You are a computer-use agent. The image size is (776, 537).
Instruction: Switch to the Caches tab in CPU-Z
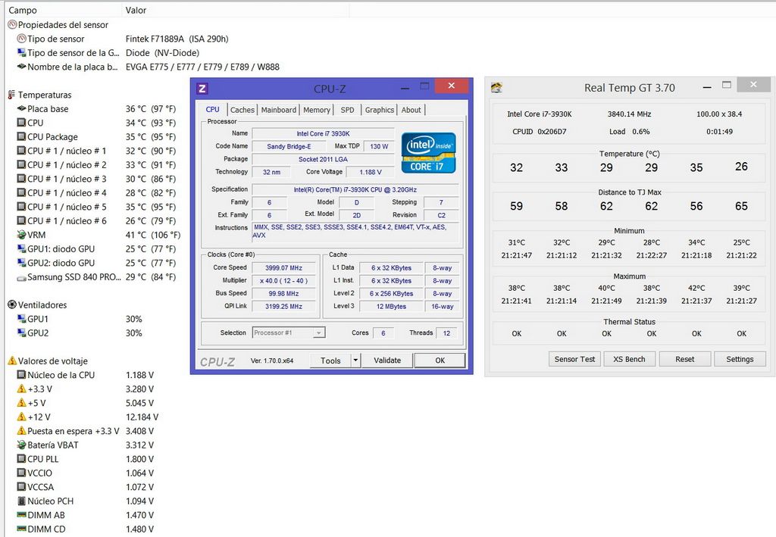242,110
